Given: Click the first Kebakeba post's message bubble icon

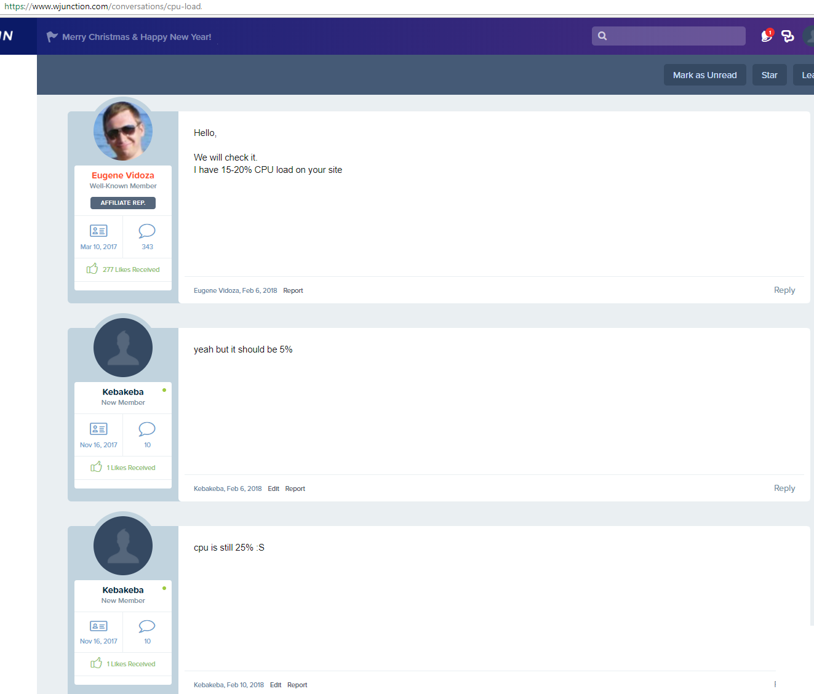Looking at the screenshot, I should [x=147, y=429].
